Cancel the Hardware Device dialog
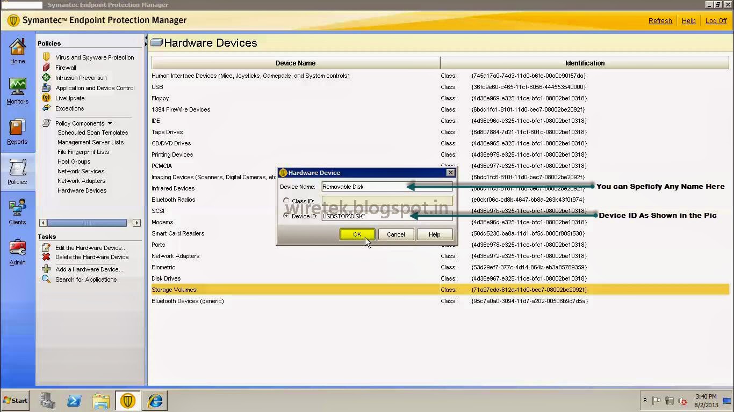 click(x=396, y=234)
